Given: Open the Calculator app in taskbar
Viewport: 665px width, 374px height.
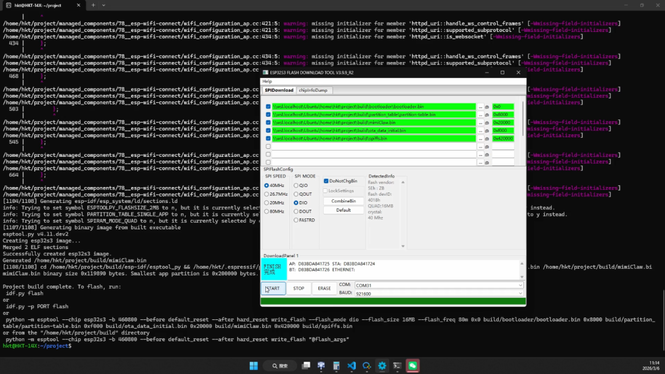Looking at the screenshot, I should pos(336,366).
